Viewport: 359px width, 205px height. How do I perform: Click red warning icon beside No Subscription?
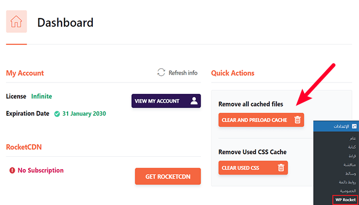[12, 171]
